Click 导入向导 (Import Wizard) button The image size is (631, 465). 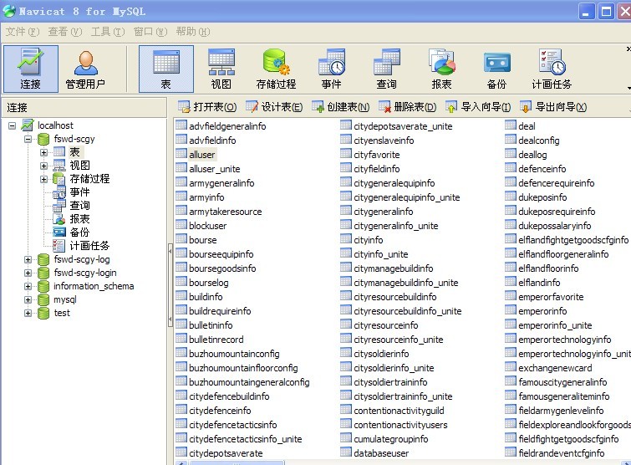point(478,107)
